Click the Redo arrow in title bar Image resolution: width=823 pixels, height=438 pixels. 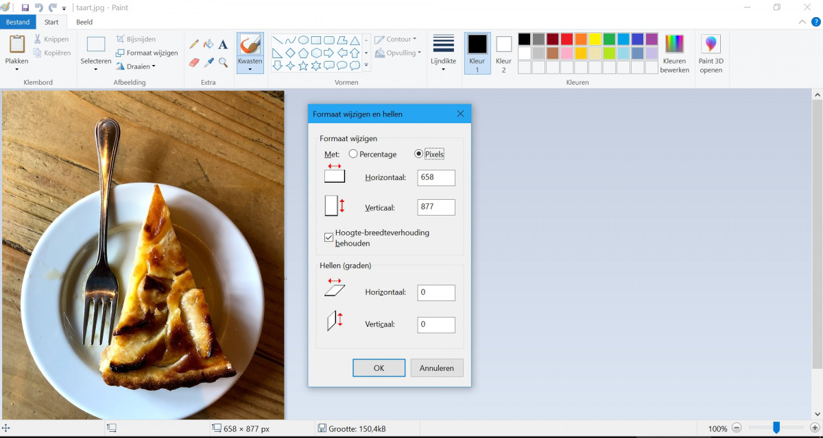(53, 8)
